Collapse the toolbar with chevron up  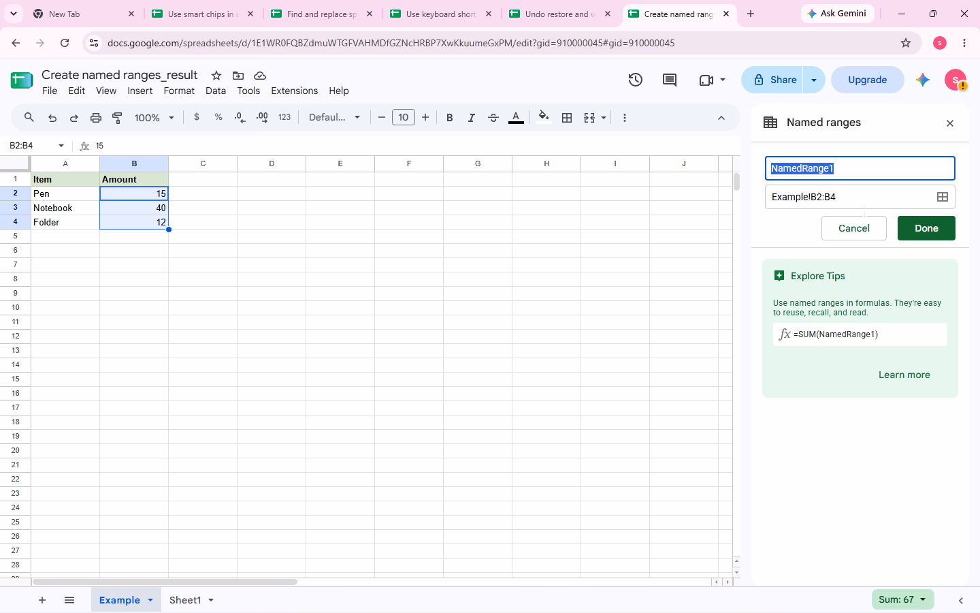point(721,118)
